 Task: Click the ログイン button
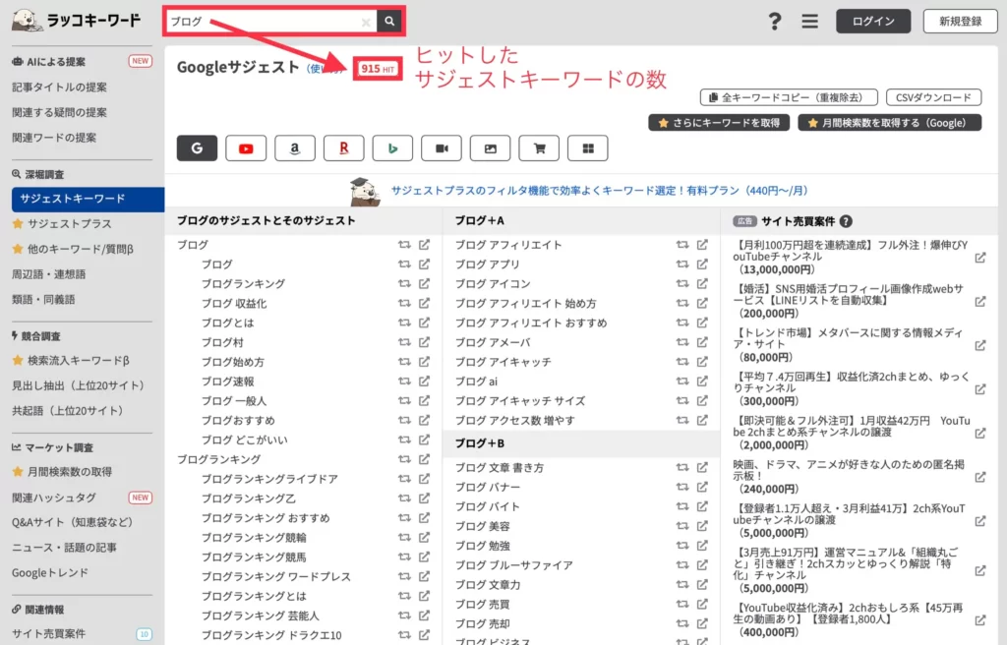click(873, 22)
